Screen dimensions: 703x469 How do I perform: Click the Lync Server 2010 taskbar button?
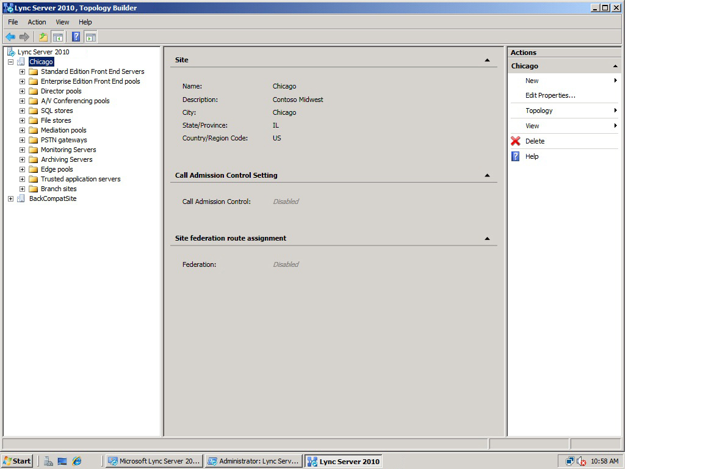(x=344, y=461)
